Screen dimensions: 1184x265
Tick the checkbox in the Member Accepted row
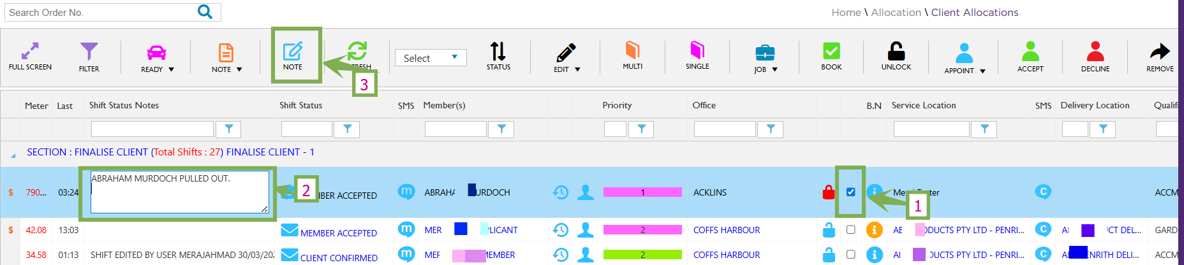tap(850, 229)
